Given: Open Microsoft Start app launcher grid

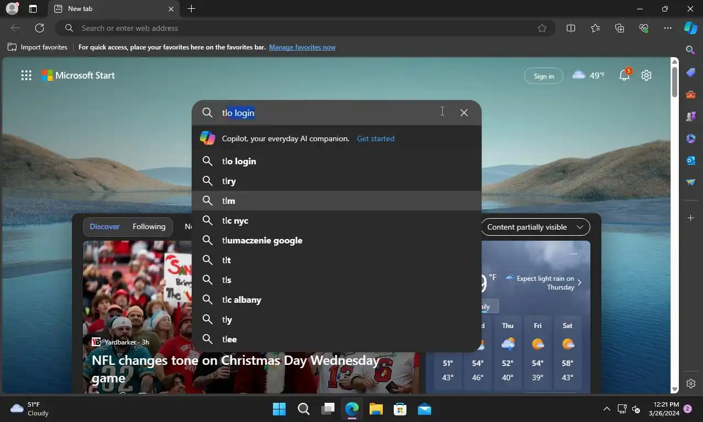Looking at the screenshot, I should pos(26,76).
